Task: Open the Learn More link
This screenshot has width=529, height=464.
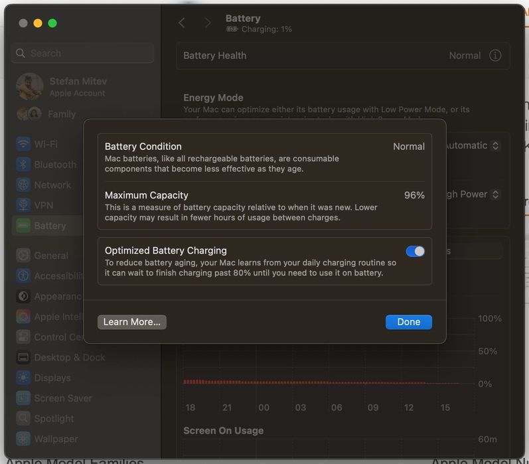Action: pos(132,322)
